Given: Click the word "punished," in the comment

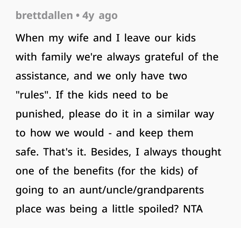Looking at the screenshot, I should [40, 114].
